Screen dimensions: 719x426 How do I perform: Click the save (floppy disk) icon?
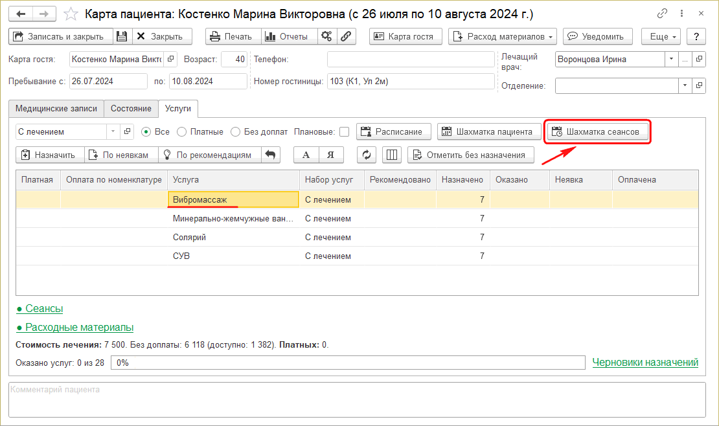122,37
